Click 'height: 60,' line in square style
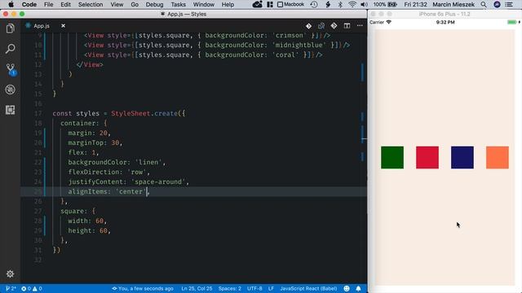 89,230
